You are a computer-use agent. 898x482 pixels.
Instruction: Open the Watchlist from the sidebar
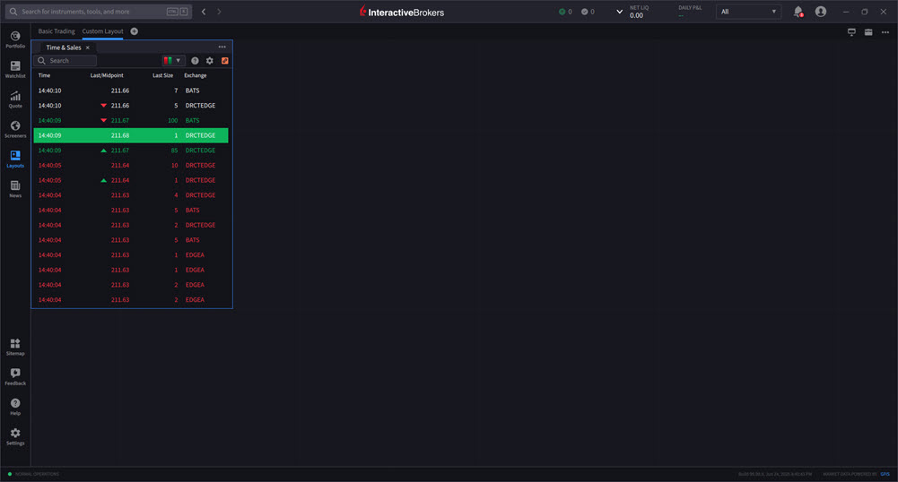15,69
